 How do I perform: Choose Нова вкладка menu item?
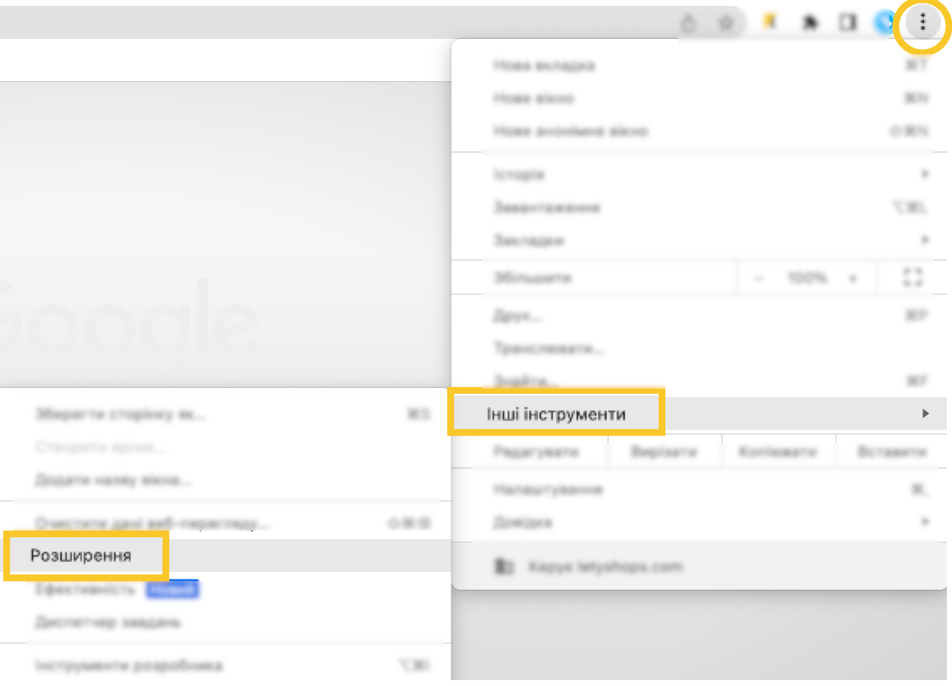544,65
